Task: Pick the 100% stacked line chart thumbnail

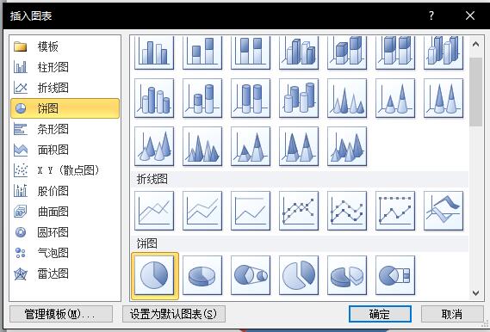Action: 251,211
